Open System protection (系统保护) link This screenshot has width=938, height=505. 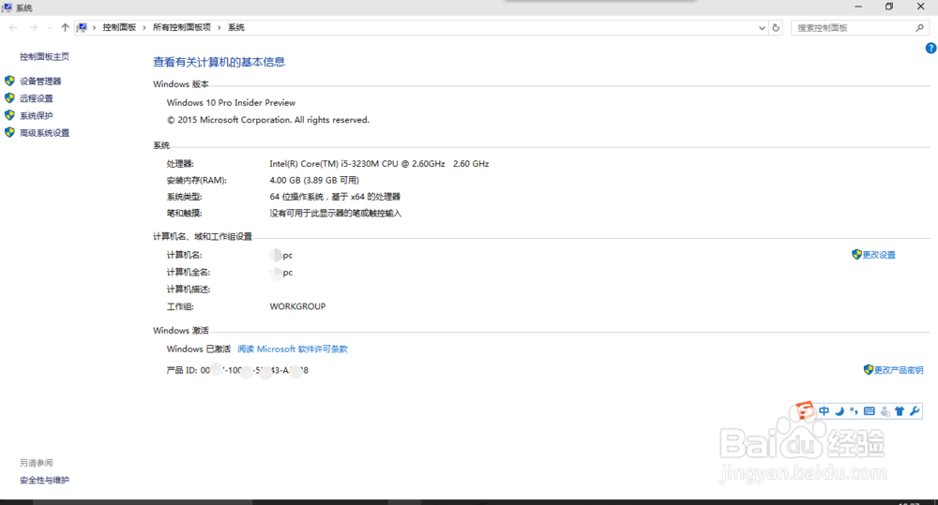click(x=36, y=116)
